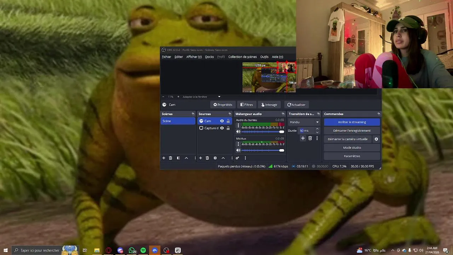Toggle lock on the Capture d source

[x=228, y=128]
